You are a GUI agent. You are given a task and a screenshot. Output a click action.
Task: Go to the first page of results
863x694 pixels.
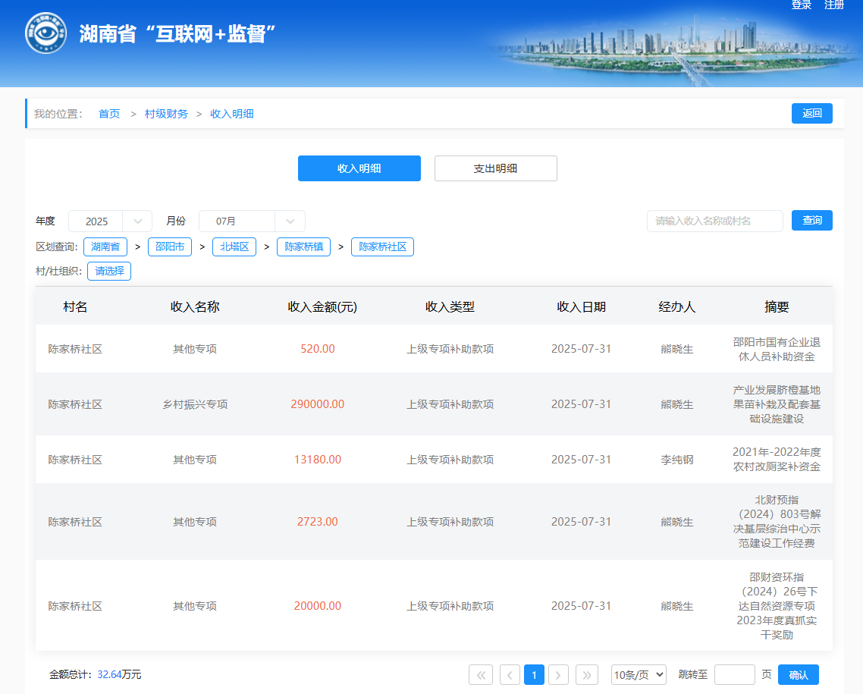(x=481, y=675)
